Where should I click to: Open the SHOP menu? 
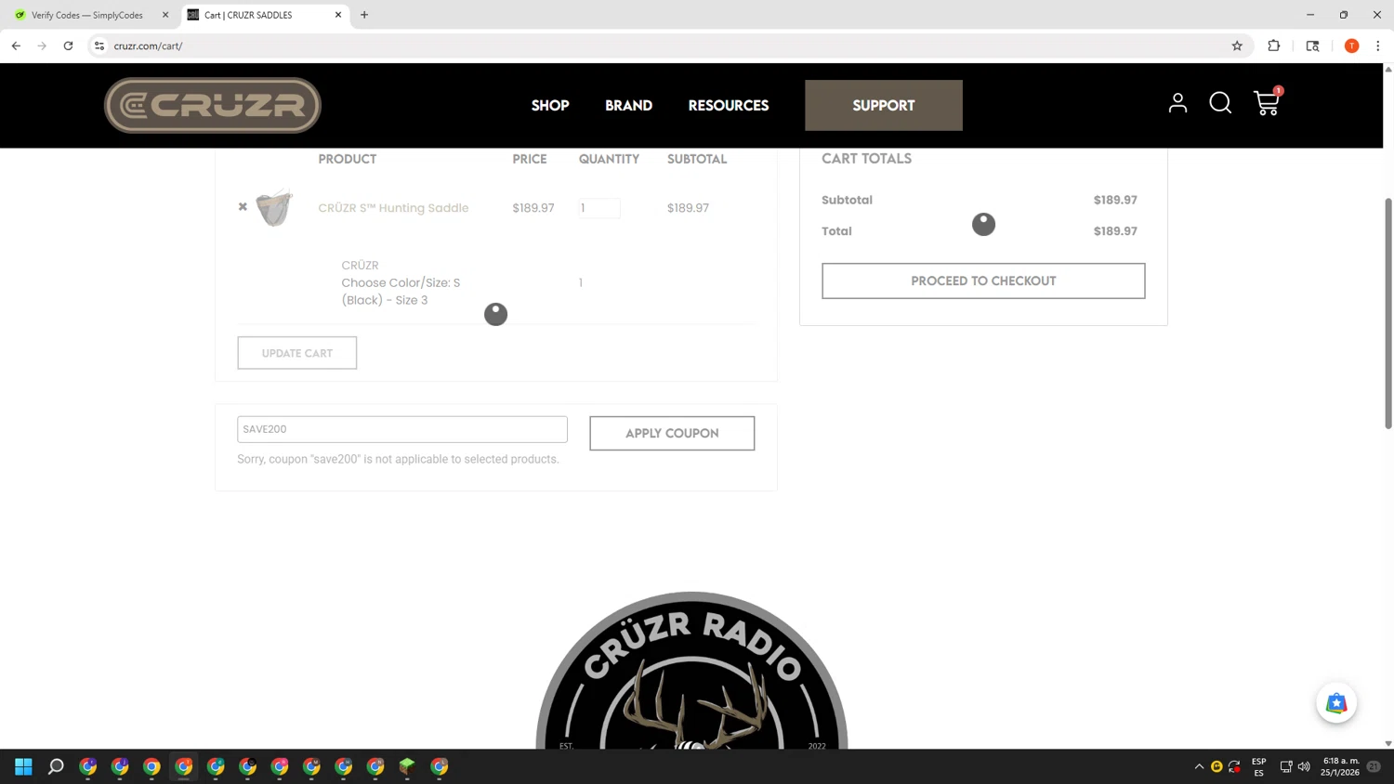[x=550, y=106]
